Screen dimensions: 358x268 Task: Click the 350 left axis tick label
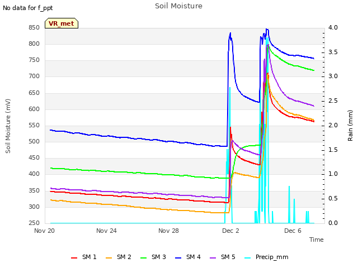pyautogui.click(x=34, y=191)
